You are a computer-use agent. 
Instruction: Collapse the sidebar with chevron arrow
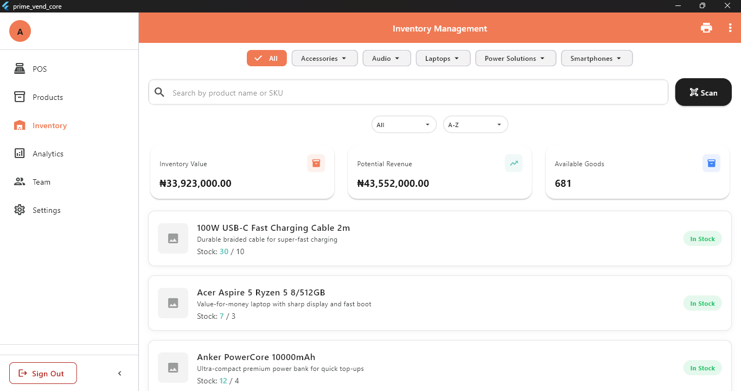coord(120,374)
